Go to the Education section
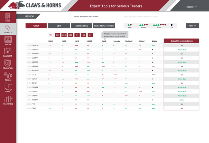 [x=8, y=64]
